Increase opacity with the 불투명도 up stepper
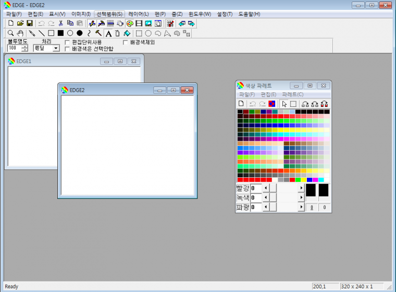The width and height of the screenshot is (396, 292). click(24, 46)
